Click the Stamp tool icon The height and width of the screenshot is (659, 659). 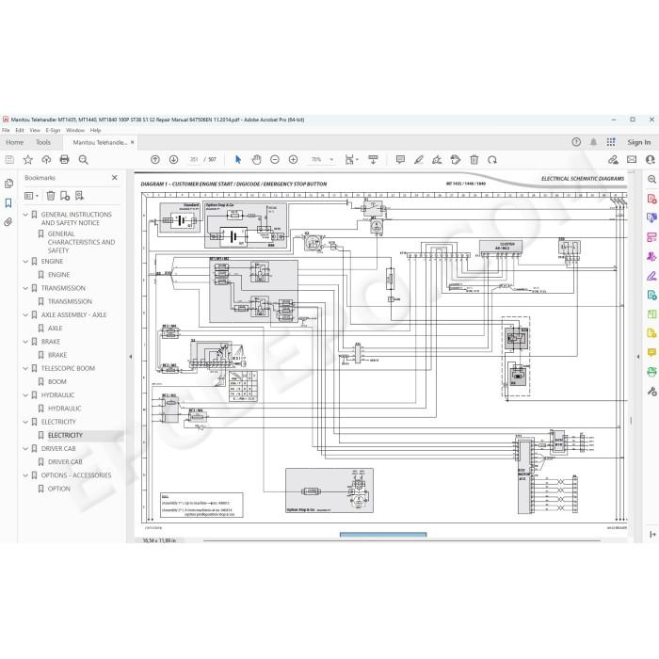456,160
